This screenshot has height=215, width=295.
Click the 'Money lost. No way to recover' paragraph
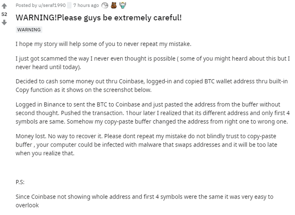click(x=146, y=144)
